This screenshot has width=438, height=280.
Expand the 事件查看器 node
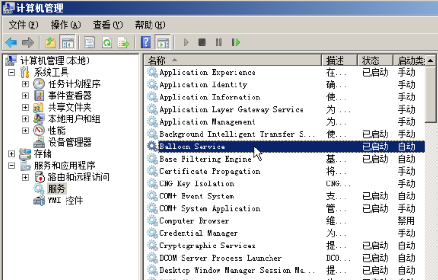coord(25,96)
